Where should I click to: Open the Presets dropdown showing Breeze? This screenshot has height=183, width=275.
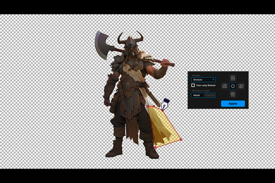coord(203,80)
